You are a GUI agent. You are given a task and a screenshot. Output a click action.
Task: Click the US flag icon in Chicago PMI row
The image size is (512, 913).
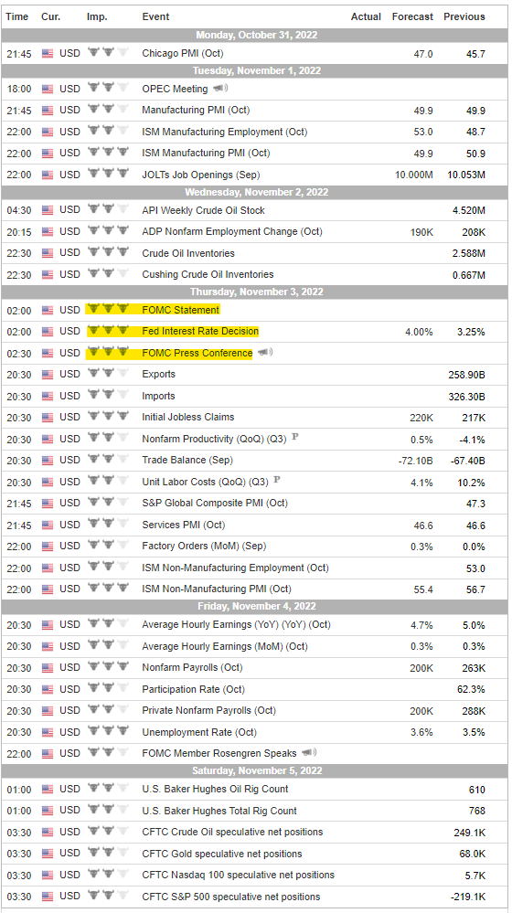[48, 54]
